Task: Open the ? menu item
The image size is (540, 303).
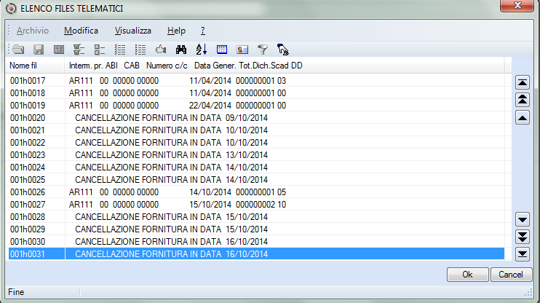Action: pyautogui.click(x=203, y=31)
